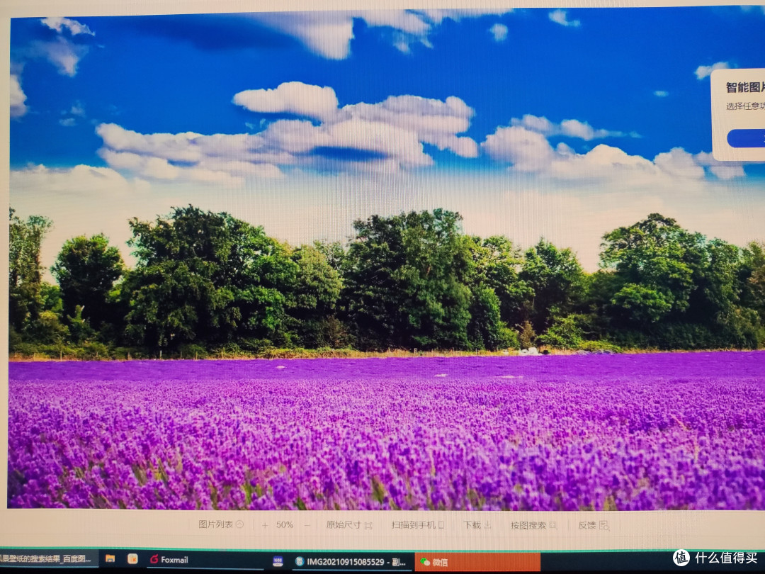Open the 反馈 feedback option
Screen dimensions: 765x574
pos(593,525)
